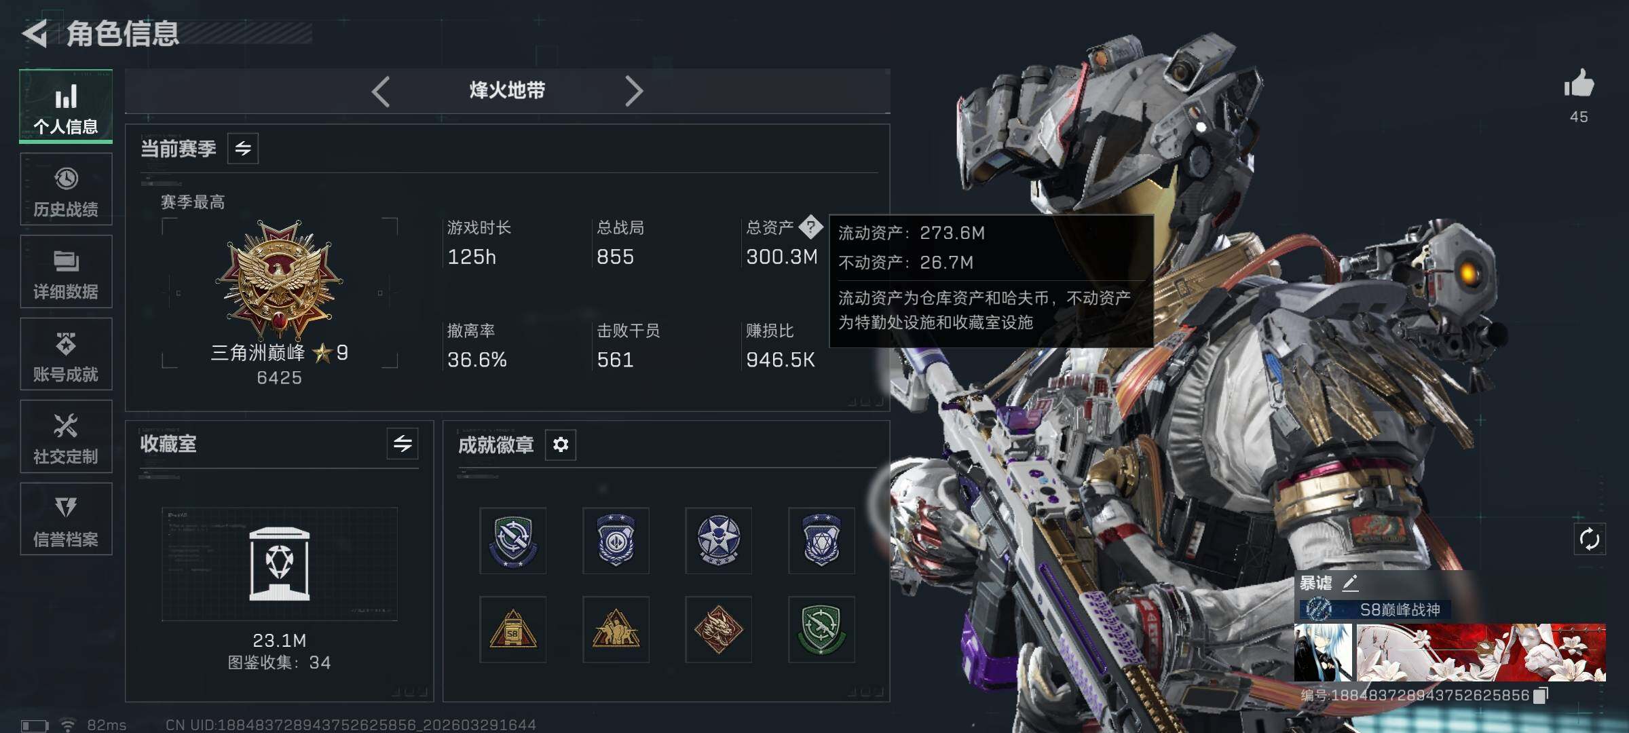Copy the player ID number via copy icon

pos(1541,696)
